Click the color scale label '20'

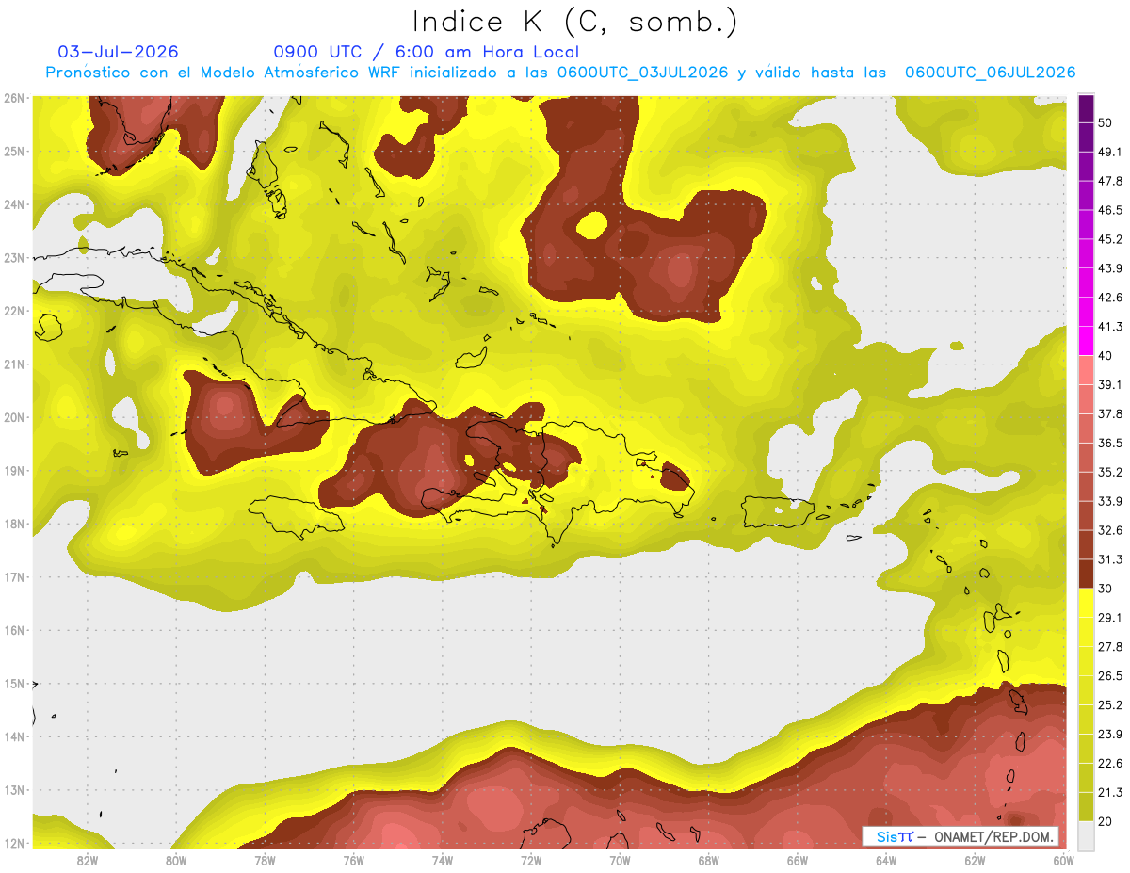1105,821
